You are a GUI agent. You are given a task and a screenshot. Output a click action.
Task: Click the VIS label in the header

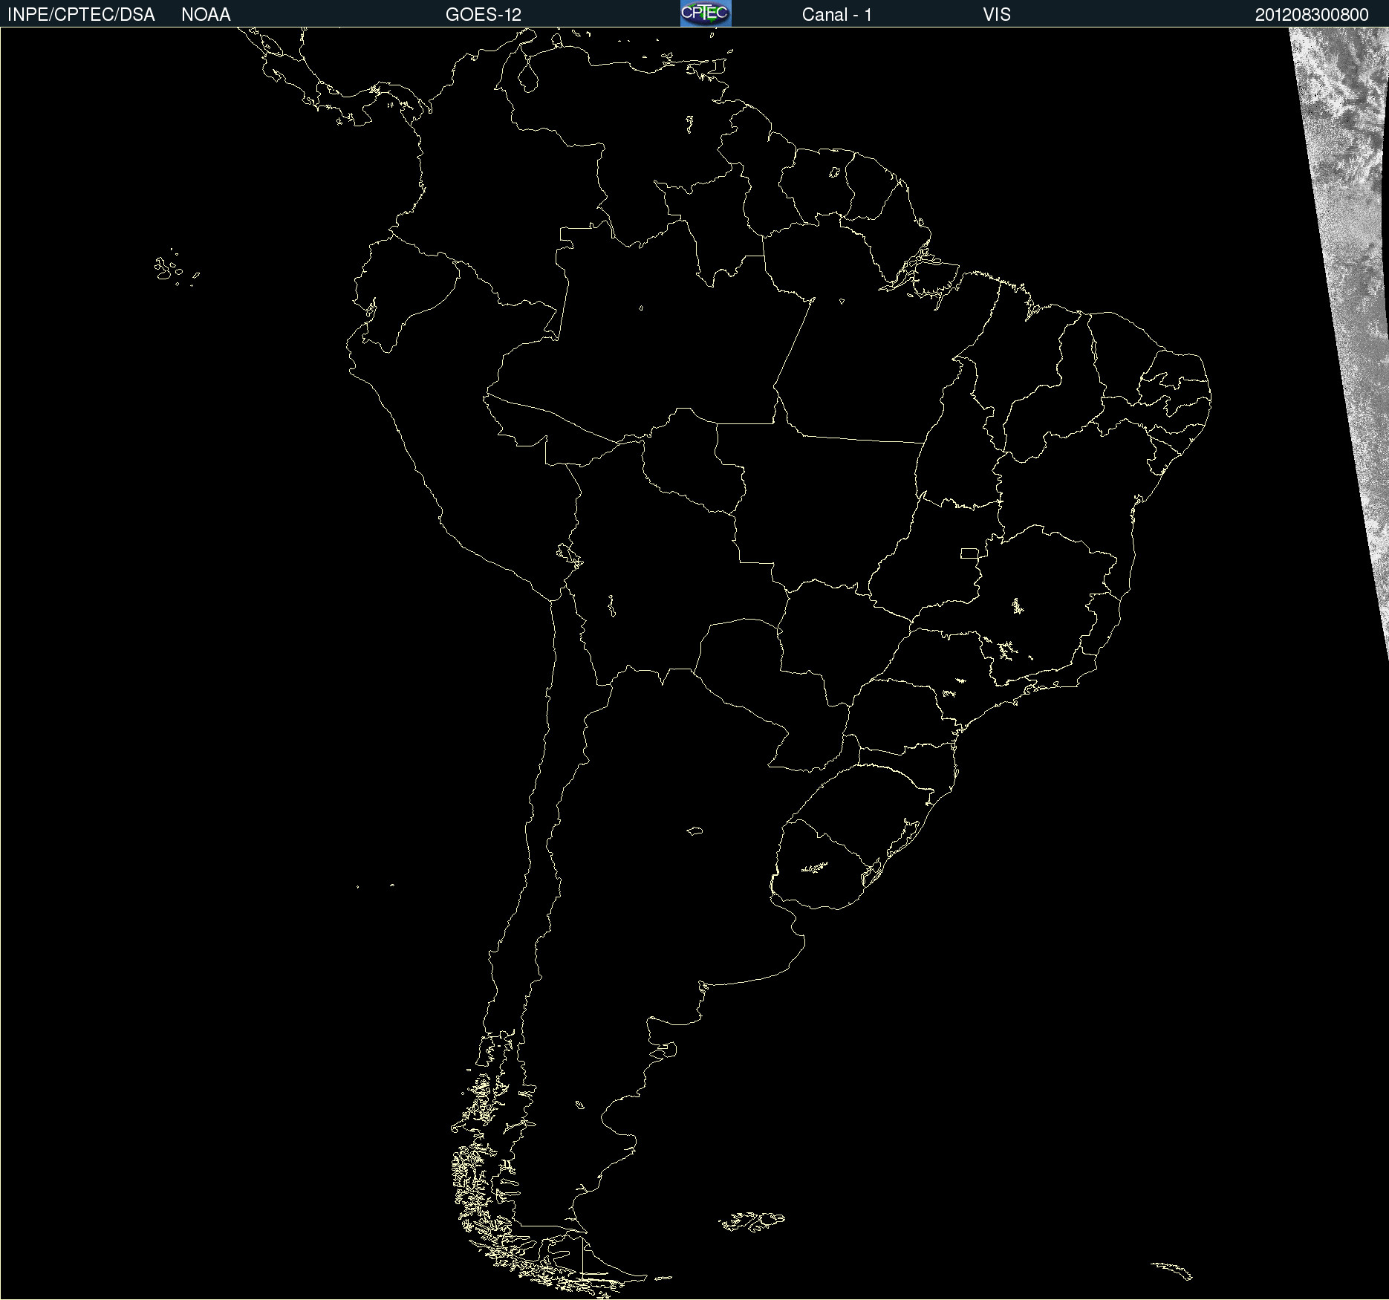click(x=997, y=15)
